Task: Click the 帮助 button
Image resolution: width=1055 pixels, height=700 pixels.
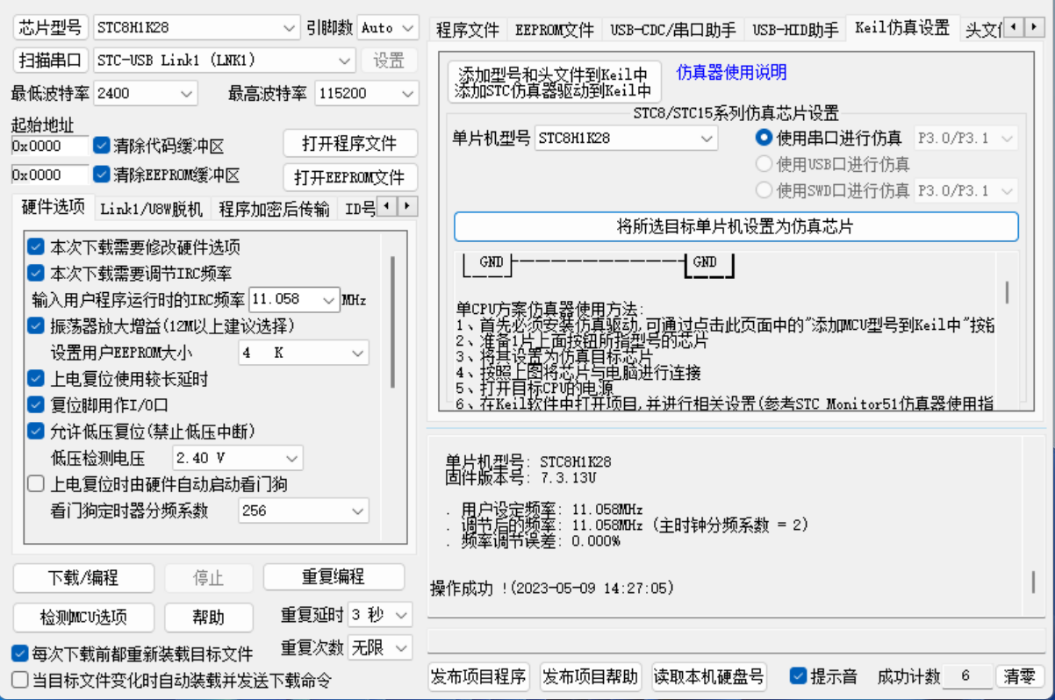Action: tap(208, 617)
